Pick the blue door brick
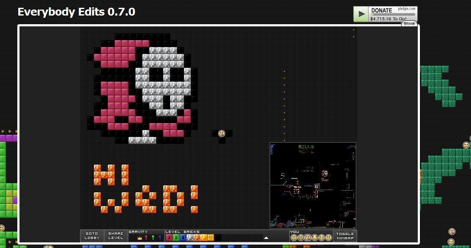 point(183,238)
